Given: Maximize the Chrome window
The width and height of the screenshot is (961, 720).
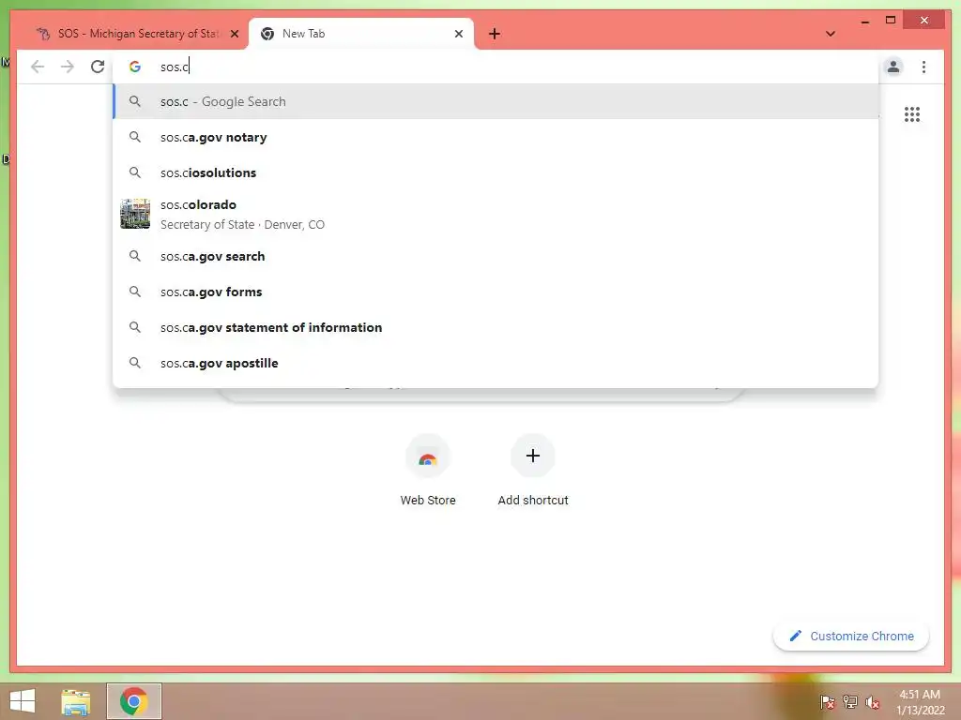Looking at the screenshot, I should [x=891, y=21].
